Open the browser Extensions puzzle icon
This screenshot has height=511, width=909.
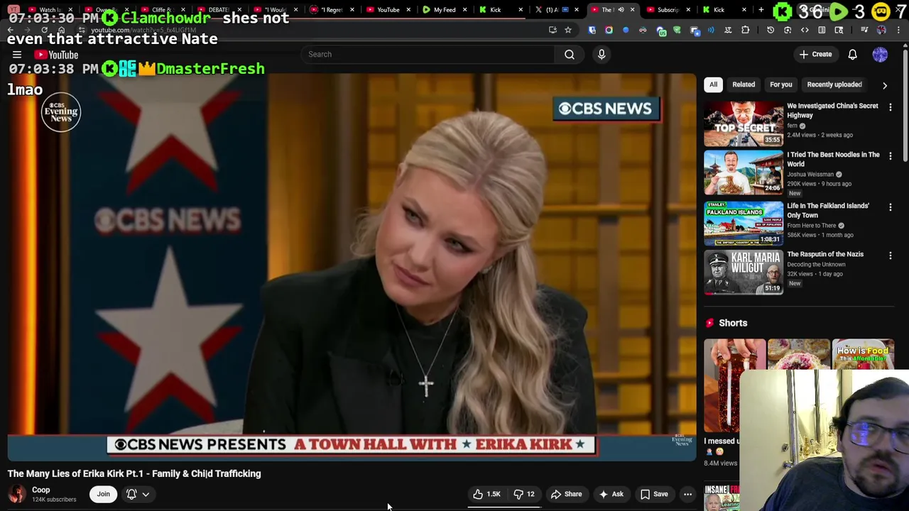pos(746,30)
